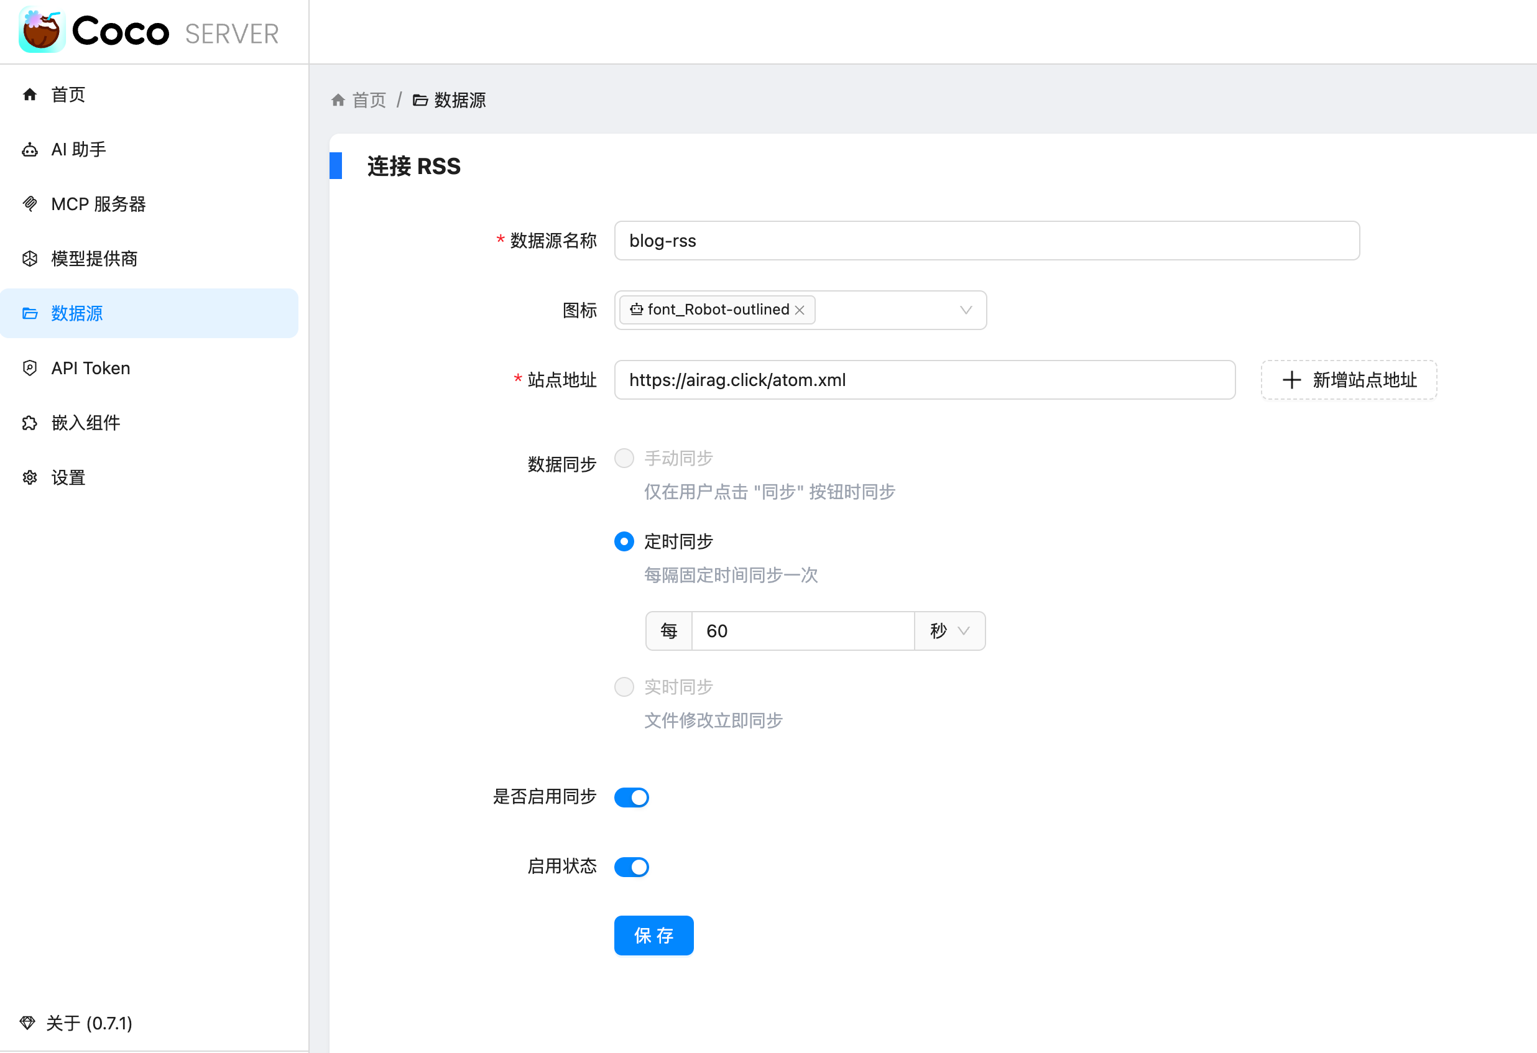
Task: Click the MCP 服务器 sidebar icon
Action: coord(30,204)
